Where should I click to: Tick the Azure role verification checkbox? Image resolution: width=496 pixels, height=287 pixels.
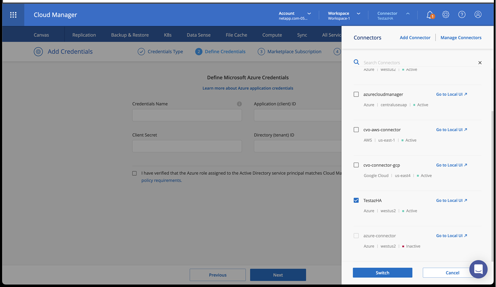pos(134,173)
